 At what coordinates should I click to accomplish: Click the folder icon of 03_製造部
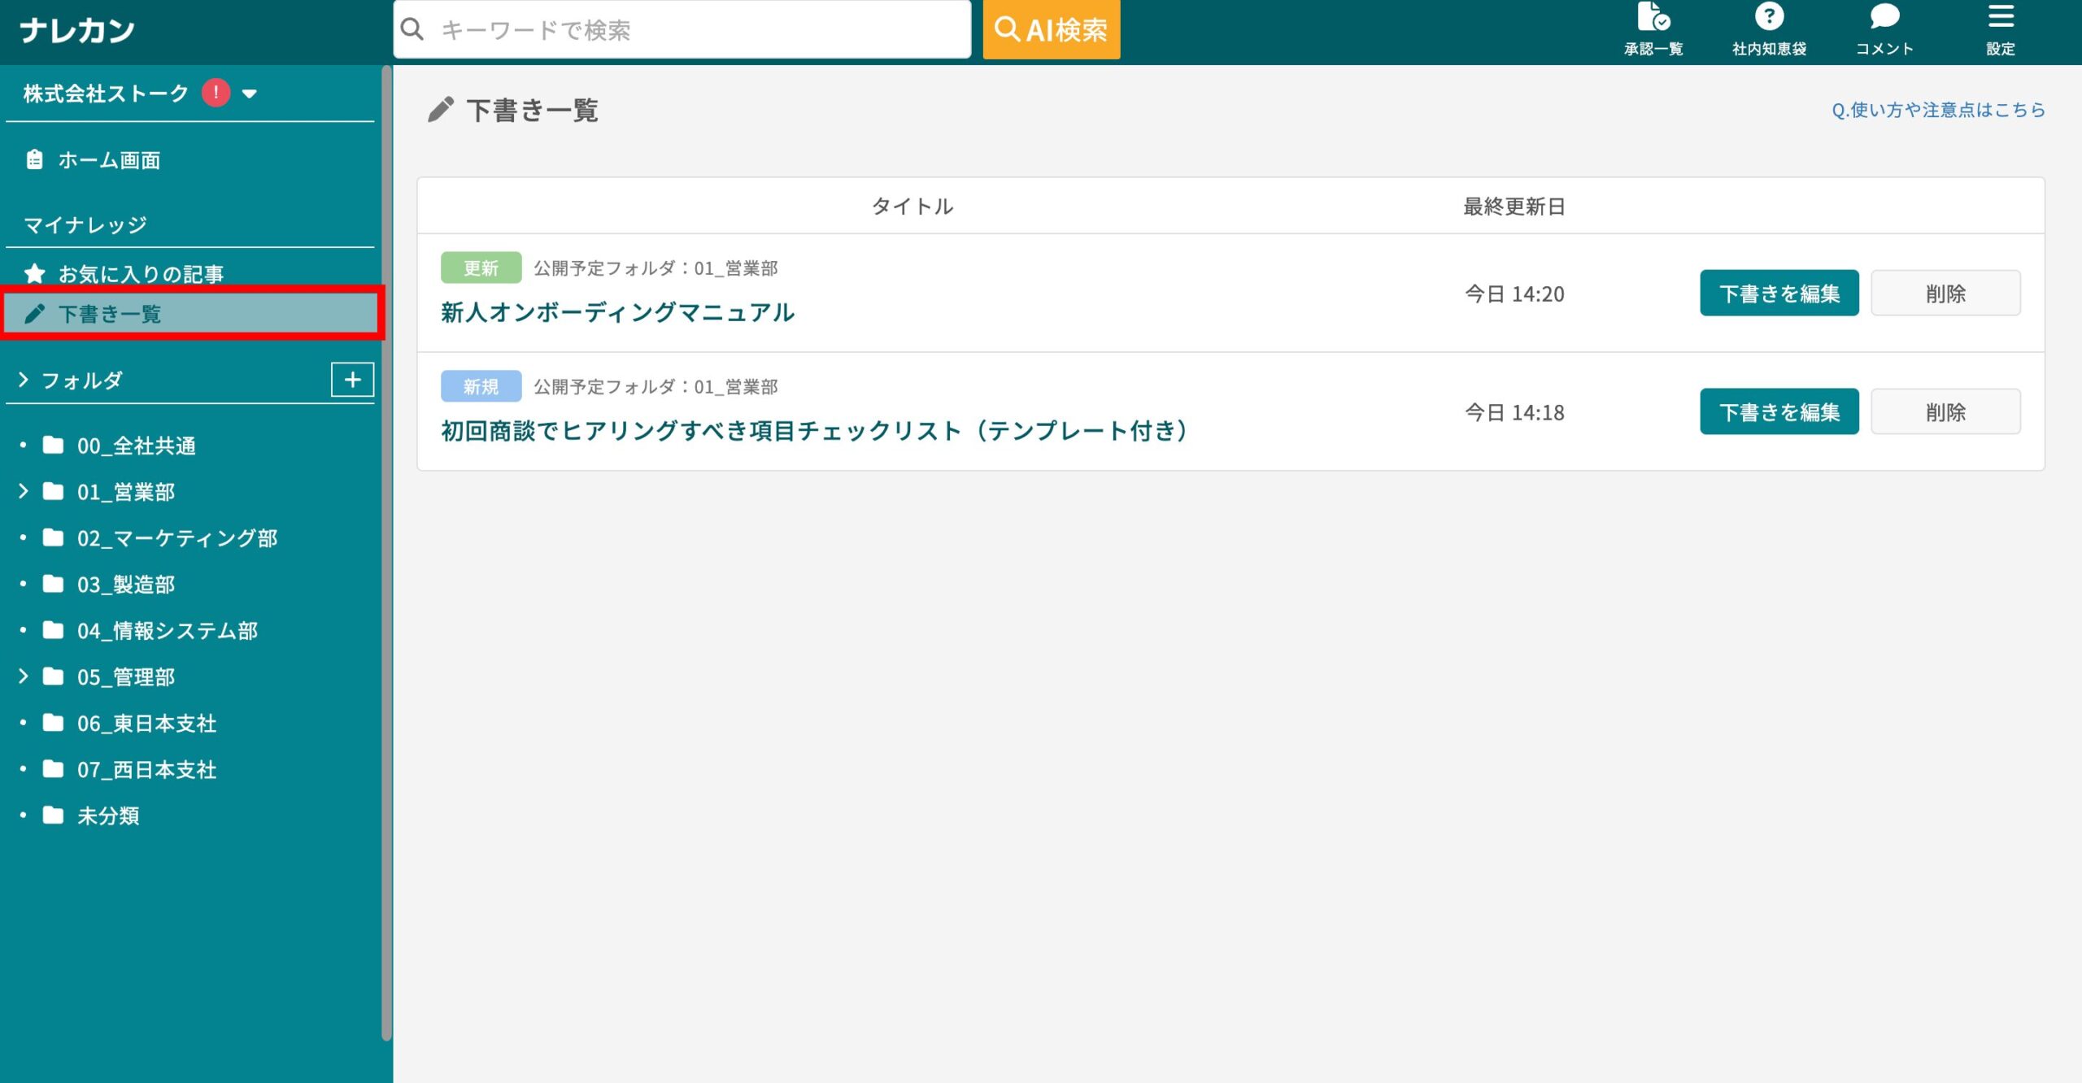[x=54, y=584]
